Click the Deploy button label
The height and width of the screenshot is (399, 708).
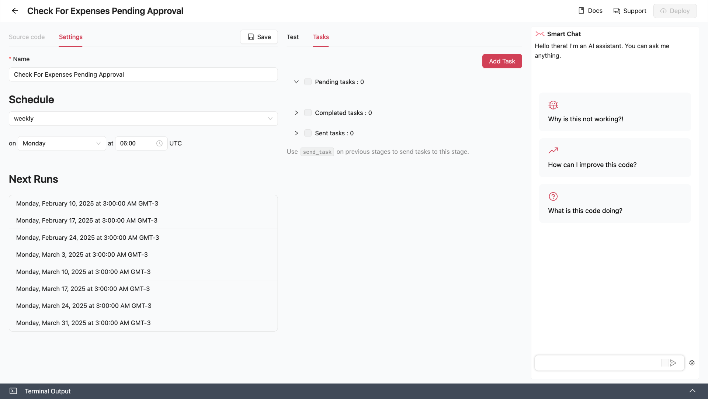[x=680, y=11]
